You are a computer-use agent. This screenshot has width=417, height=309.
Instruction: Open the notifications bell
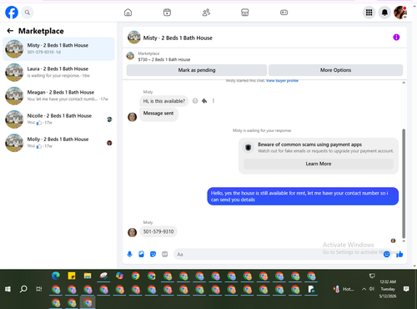[384, 13]
